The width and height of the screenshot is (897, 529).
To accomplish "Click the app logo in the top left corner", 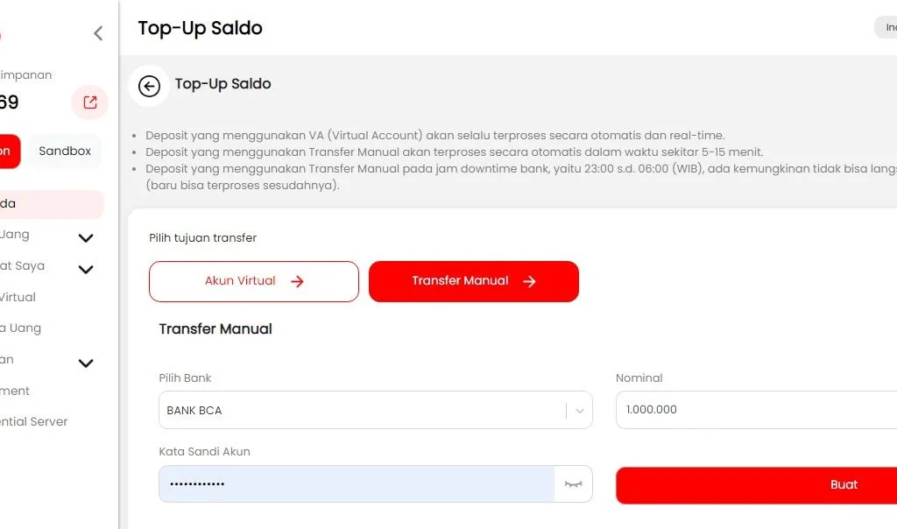I will pyautogui.click(x=4, y=35).
